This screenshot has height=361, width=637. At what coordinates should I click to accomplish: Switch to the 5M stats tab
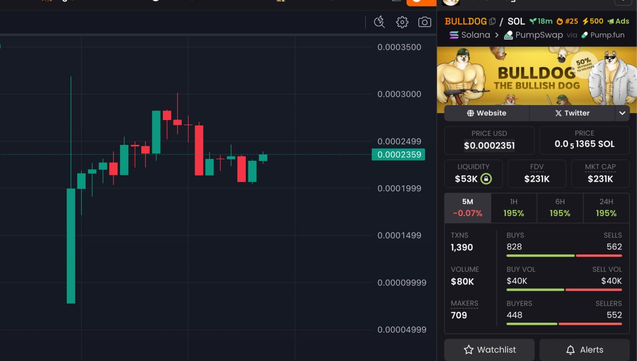tap(467, 208)
